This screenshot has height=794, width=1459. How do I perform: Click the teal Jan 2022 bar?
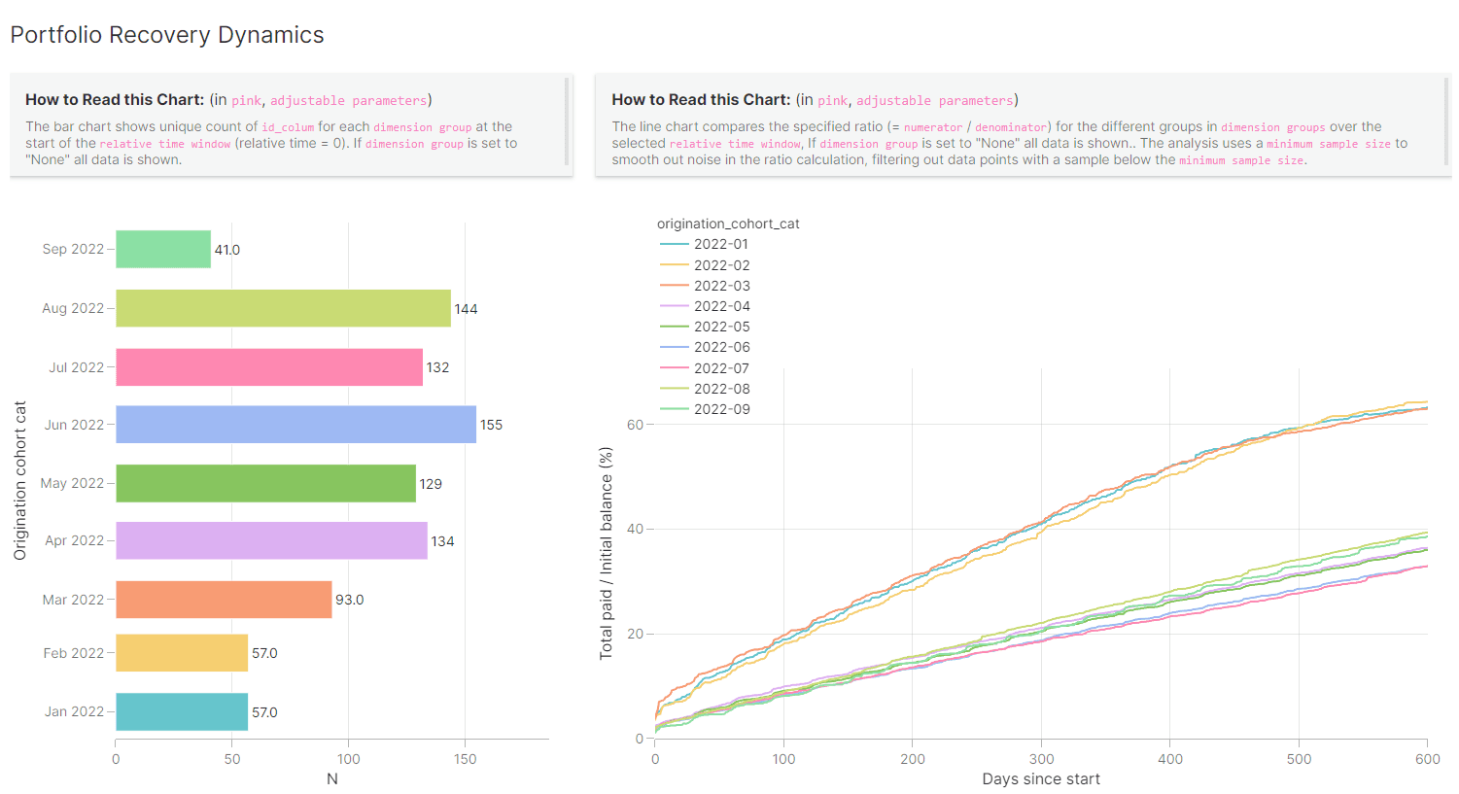click(x=182, y=711)
